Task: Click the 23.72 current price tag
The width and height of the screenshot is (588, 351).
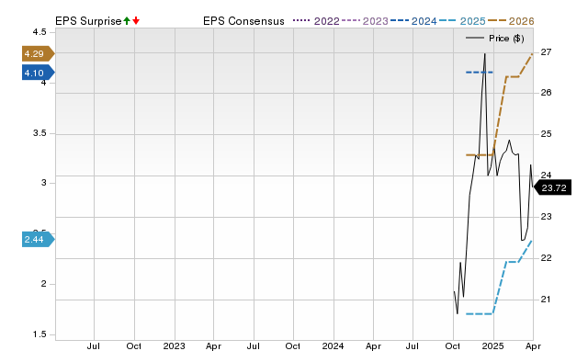Action: coord(552,187)
